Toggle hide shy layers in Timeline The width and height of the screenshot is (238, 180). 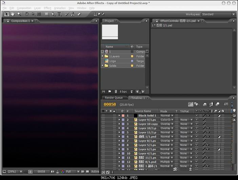[205, 104]
